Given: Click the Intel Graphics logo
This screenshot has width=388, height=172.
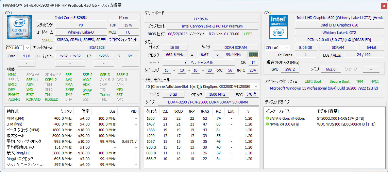Looking at the screenshot, I should 279,27.
